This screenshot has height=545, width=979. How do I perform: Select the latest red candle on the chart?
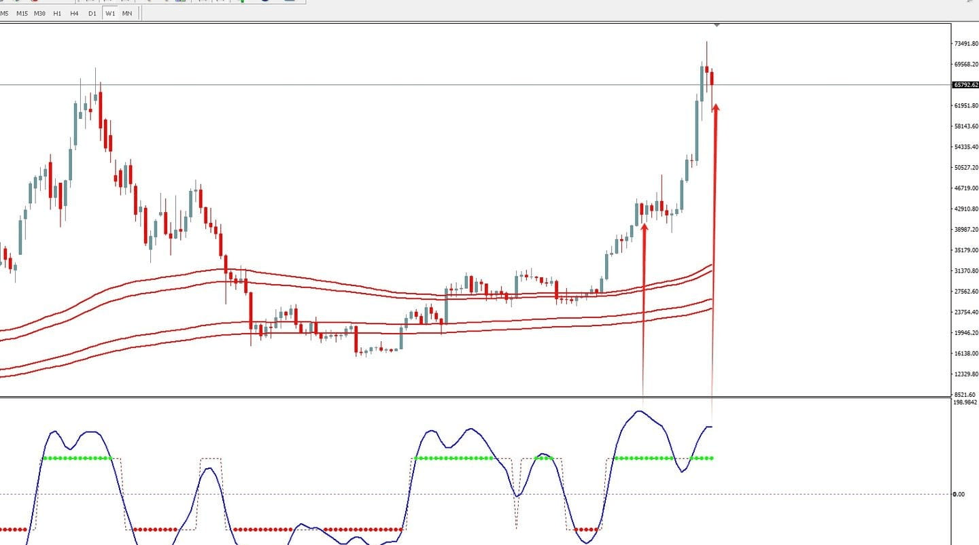[712, 78]
